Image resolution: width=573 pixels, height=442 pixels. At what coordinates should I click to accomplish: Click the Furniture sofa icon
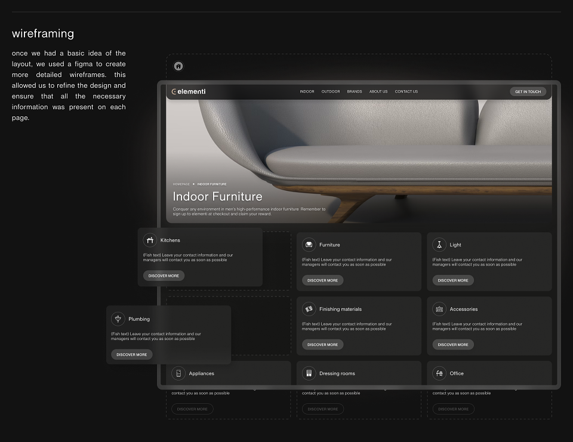point(309,245)
